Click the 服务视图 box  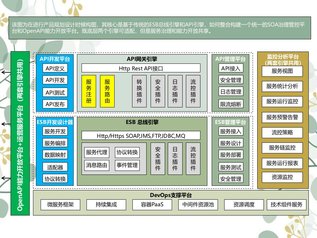[282, 71]
